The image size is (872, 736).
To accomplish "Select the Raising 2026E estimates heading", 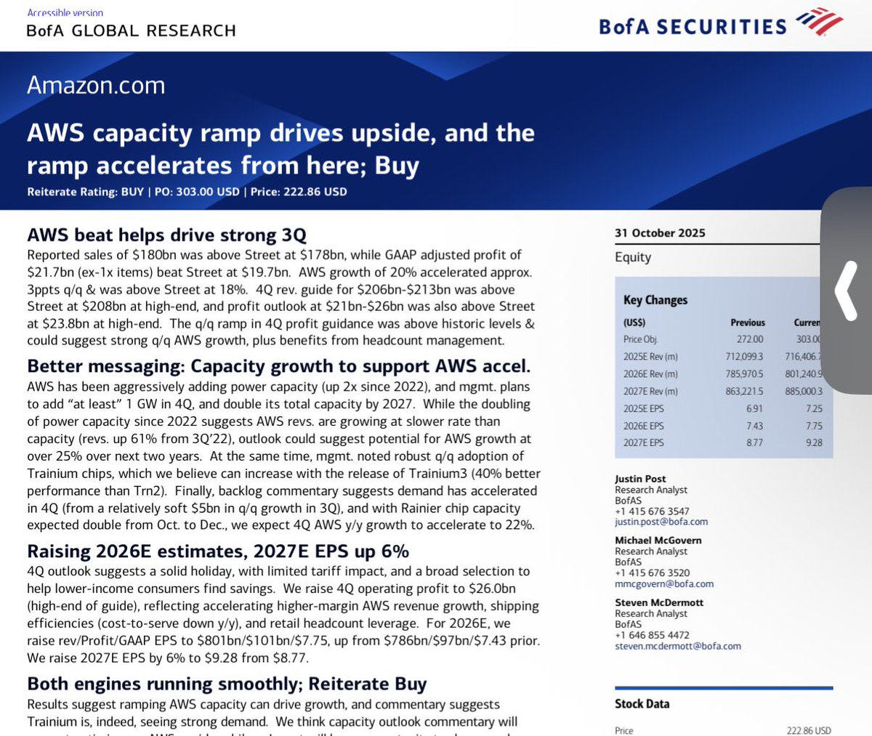I will (218, 551).
